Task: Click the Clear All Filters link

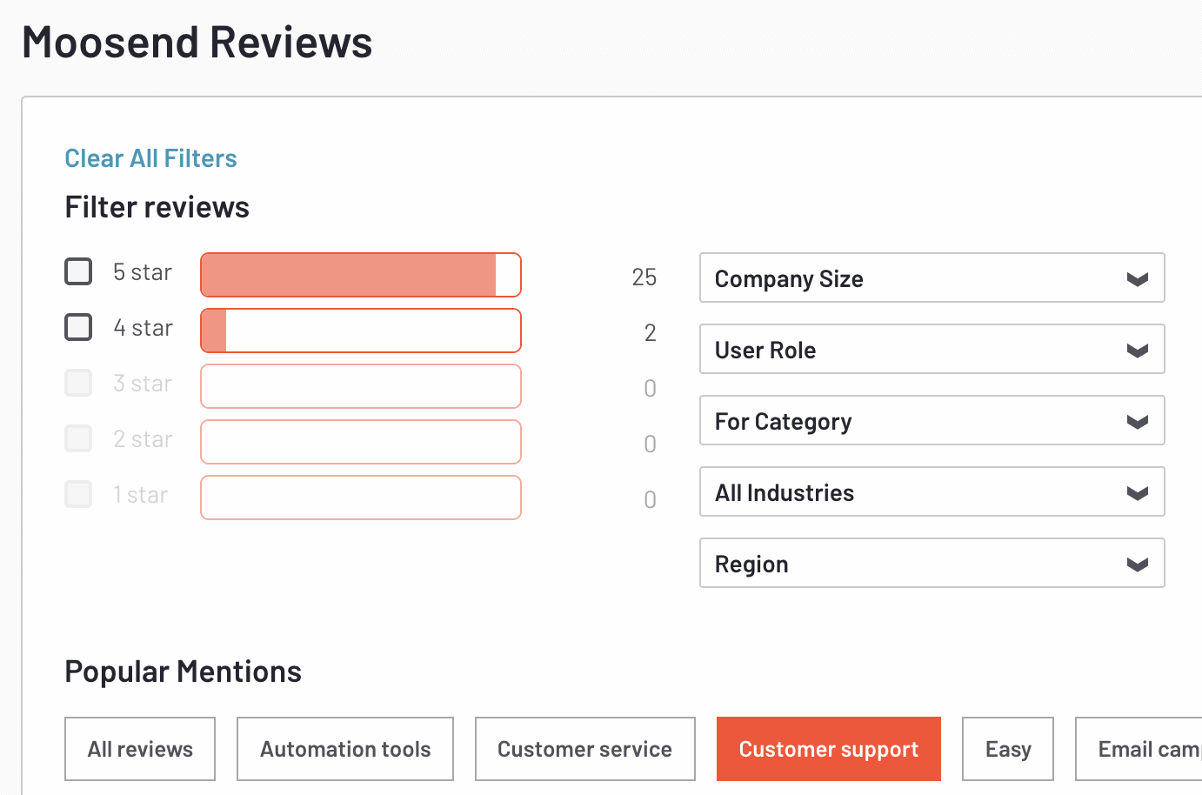Action: pyautogui.click(x=150, y=158)
